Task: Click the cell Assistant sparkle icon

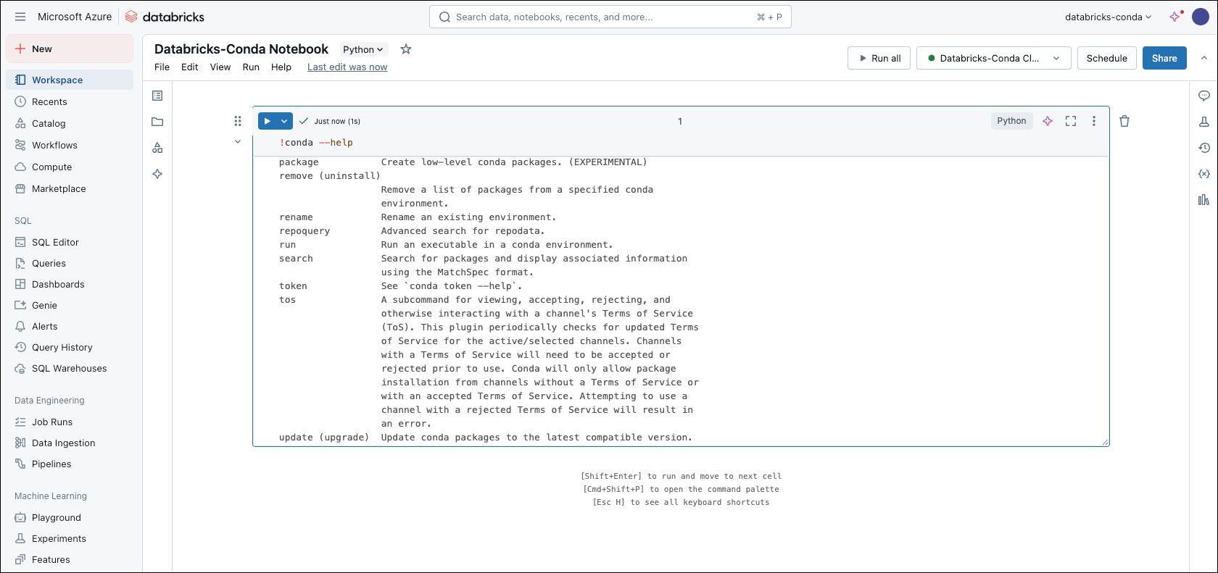Action: pos(1048,121)
